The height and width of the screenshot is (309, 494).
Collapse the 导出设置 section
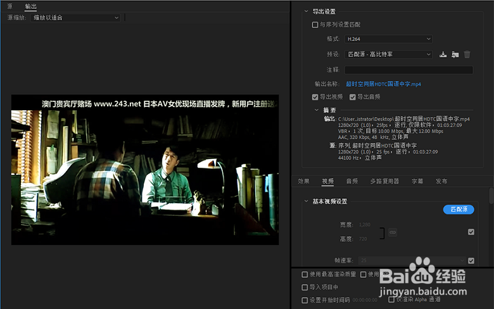(x=307, y=11)
